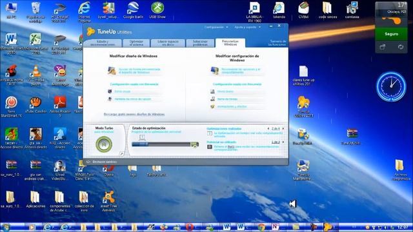Viewport: 413px width, 232px height.
Task: Click the unused potential item icon
Action: click(210, 147)
